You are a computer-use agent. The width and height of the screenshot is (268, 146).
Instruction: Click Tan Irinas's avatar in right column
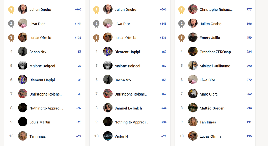(193, 122)
